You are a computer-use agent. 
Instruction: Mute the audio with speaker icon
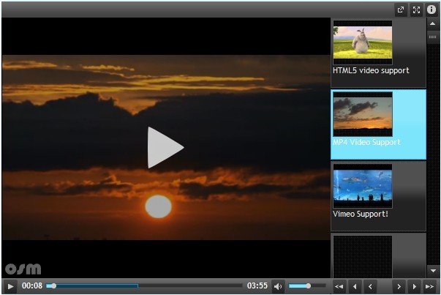tap(278, 286)
